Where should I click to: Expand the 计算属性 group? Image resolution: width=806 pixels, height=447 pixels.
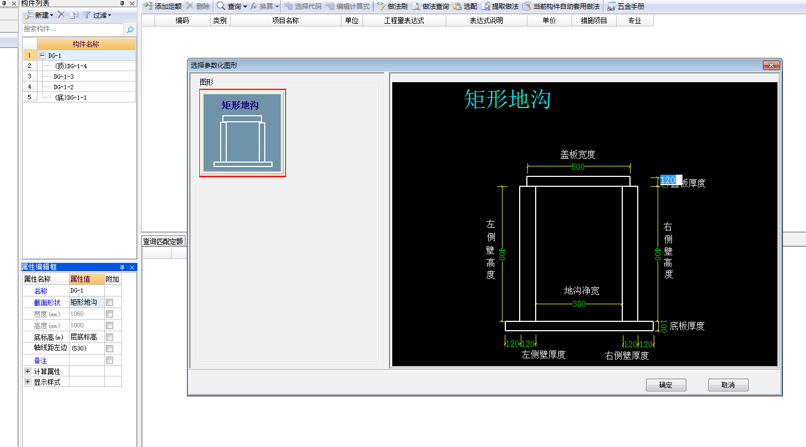point(28,372)
